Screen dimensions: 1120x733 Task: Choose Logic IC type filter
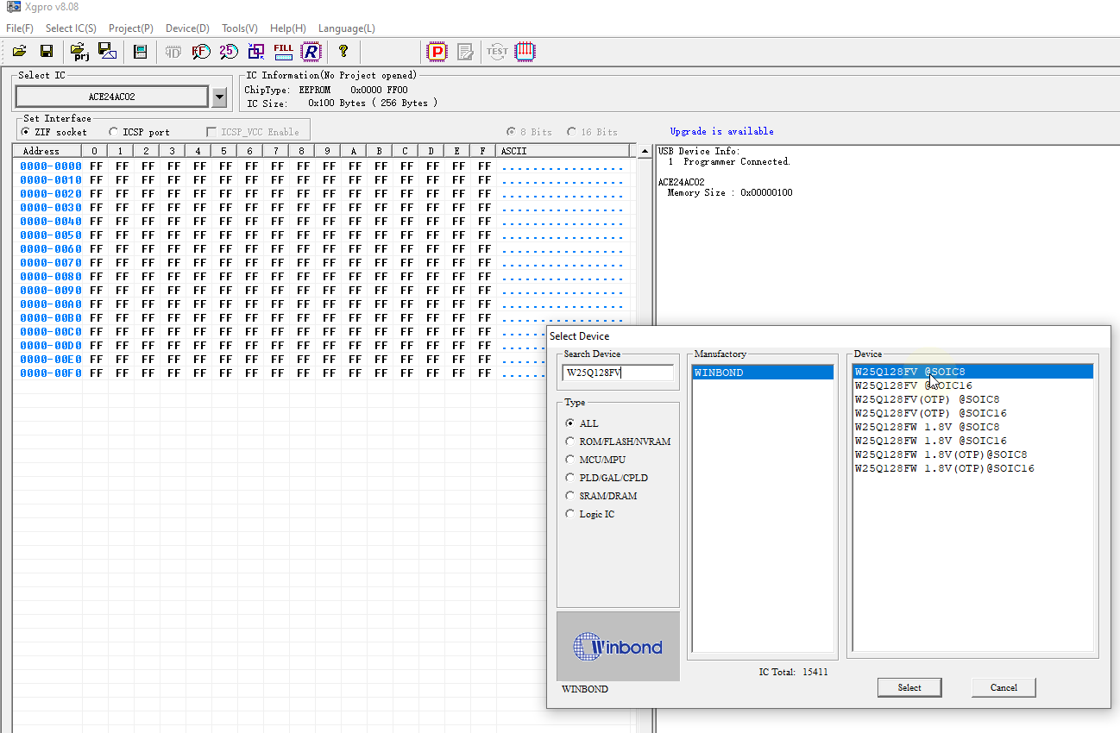(x=569, y=514)
